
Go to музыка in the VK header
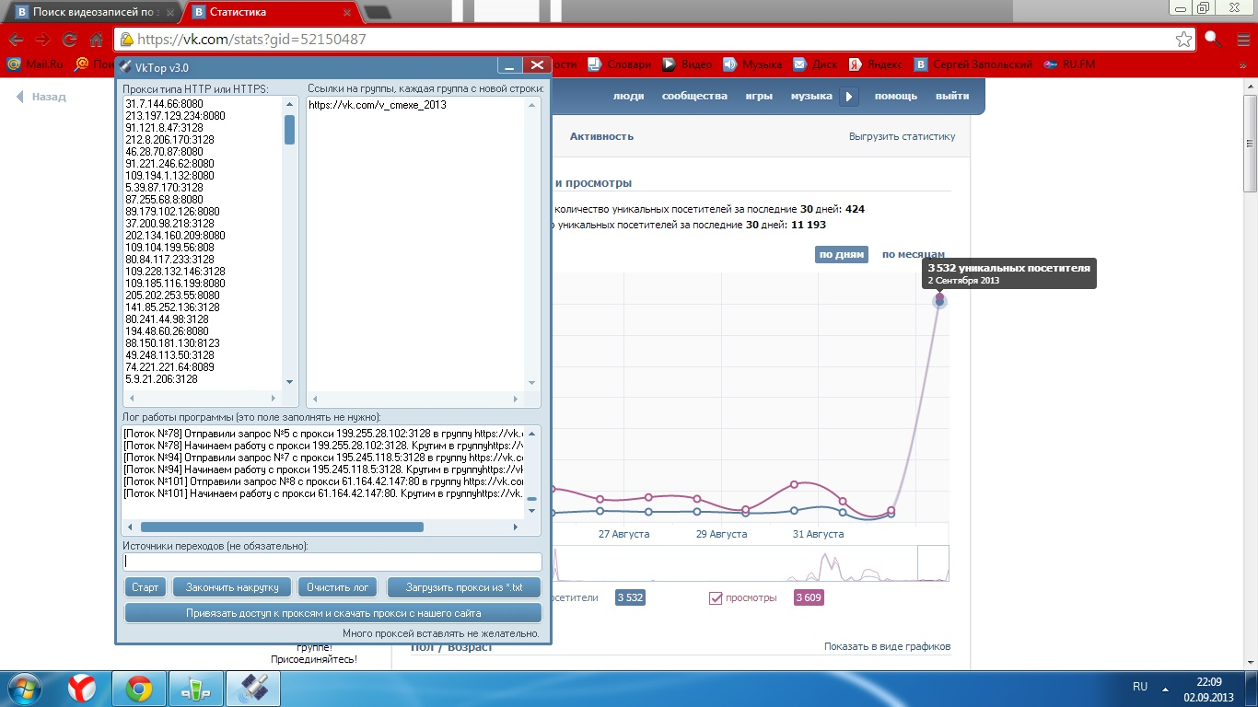pyautogui.click(x=811, y=96)
